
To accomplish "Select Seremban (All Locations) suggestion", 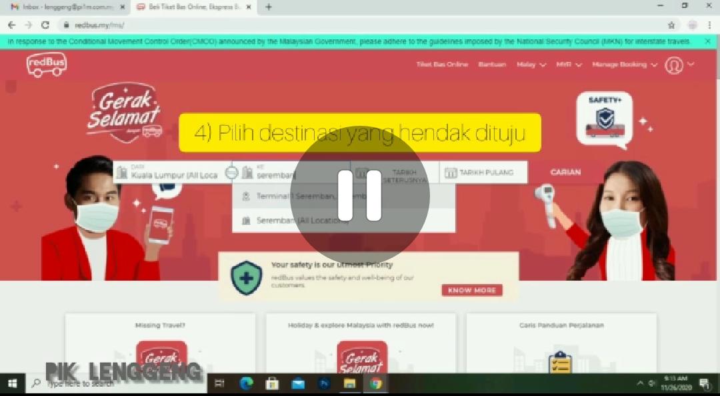I will tap(301, 220).
